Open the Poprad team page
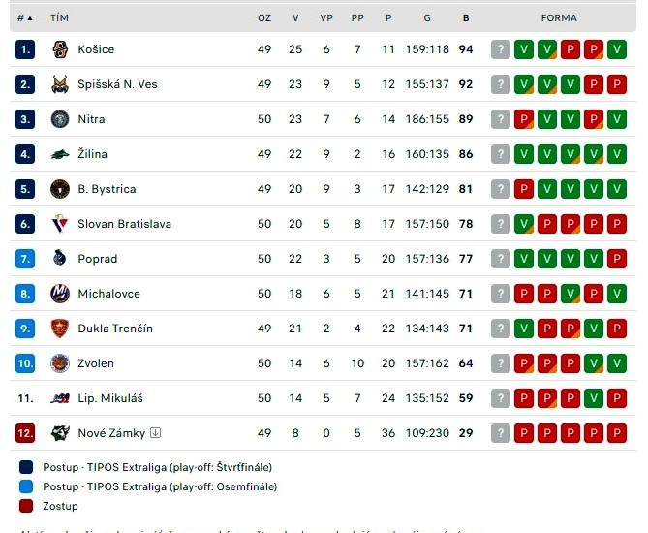This screenshot has width=648, height=533. click(98, 259)
